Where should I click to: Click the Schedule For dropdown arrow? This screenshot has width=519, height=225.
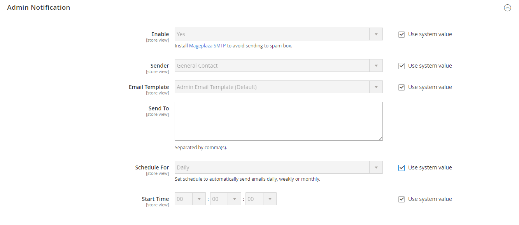(376, 167)
